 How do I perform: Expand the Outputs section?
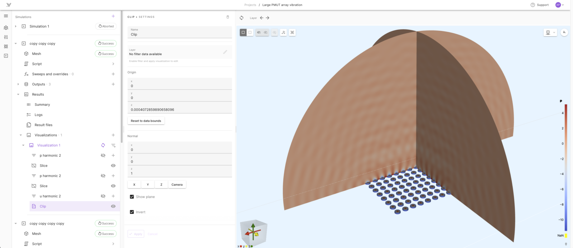click(x=18, y=84)
